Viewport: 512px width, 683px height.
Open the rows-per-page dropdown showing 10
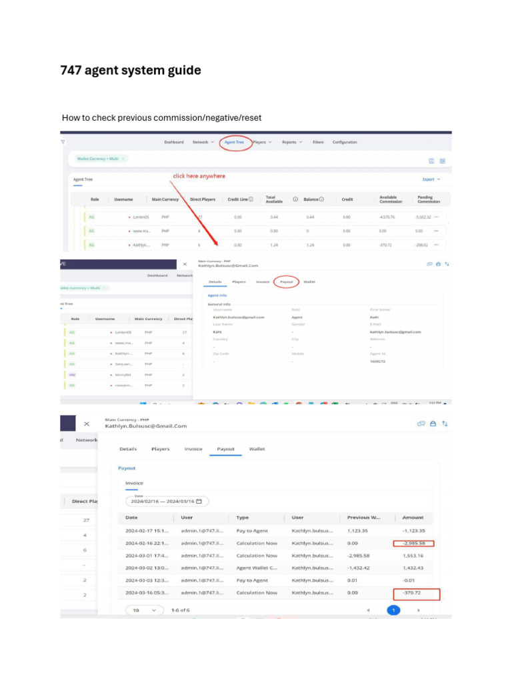click(x=145, y=610)
